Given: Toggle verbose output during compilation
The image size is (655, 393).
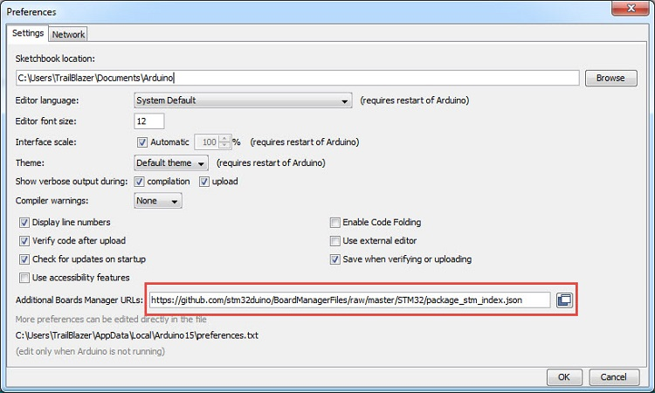Looking at the screenshot, I should [x=139, y=182].
